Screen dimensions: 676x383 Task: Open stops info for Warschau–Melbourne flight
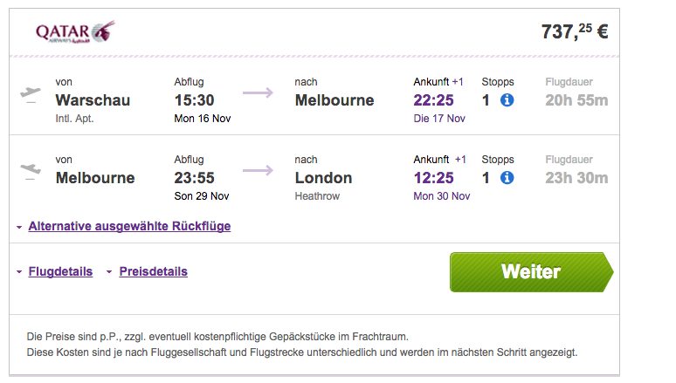pos(507,100)
